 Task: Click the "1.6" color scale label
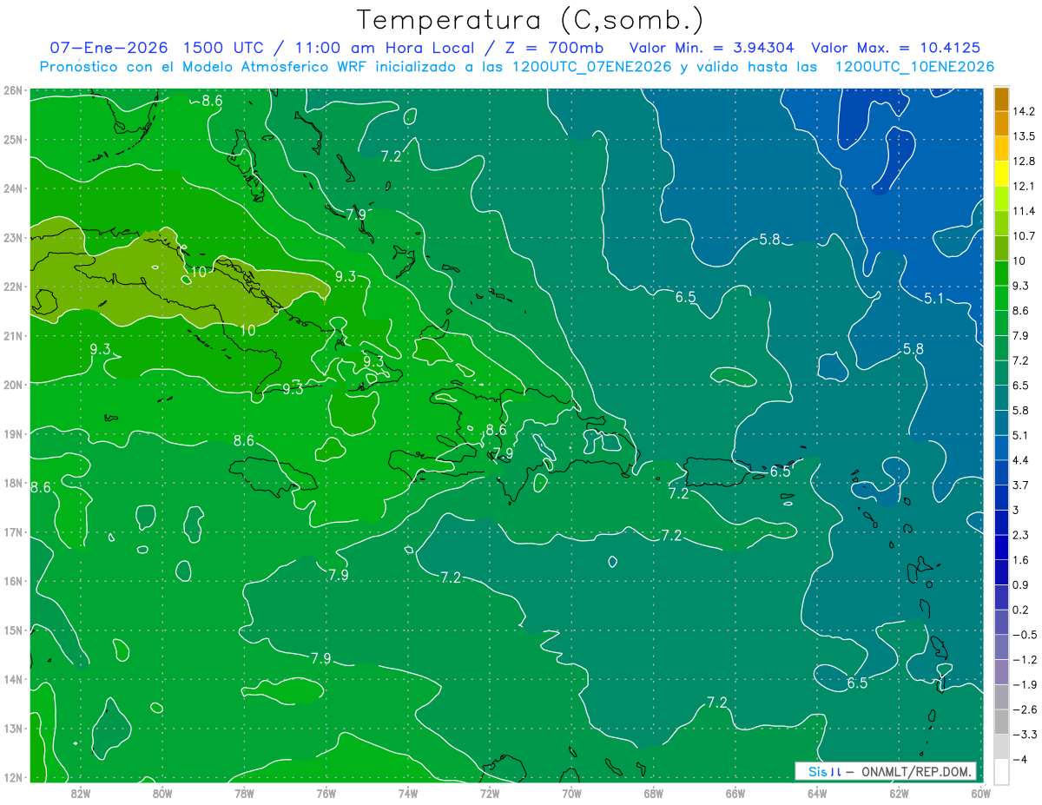pos(1021,560)
